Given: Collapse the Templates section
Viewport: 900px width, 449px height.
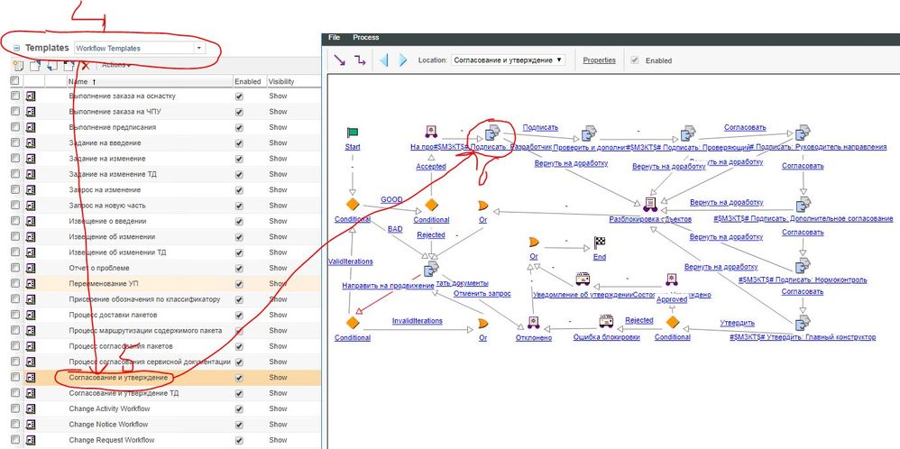Looking at the screenshot, I should pyautogui.click(x=16, y=48).
